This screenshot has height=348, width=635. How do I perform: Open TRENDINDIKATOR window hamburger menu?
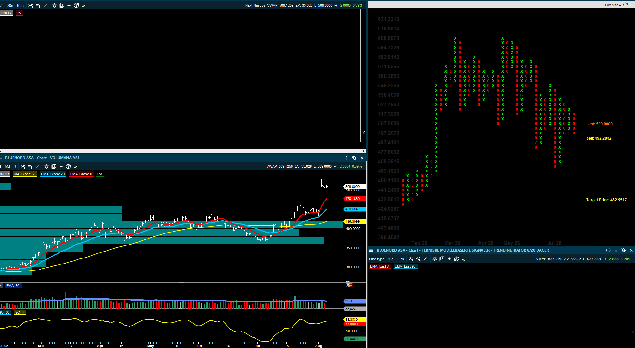(x=371, y=250)
